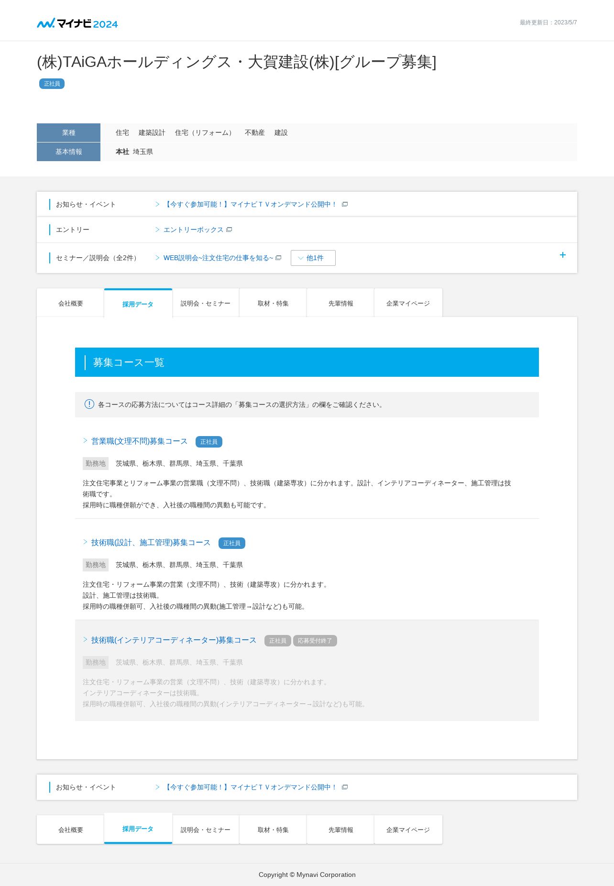This screenshot has width=614, height=886.
Task: Expand the seminar section with plus icon
Action: pyautogui.click(x=563, y=255)
